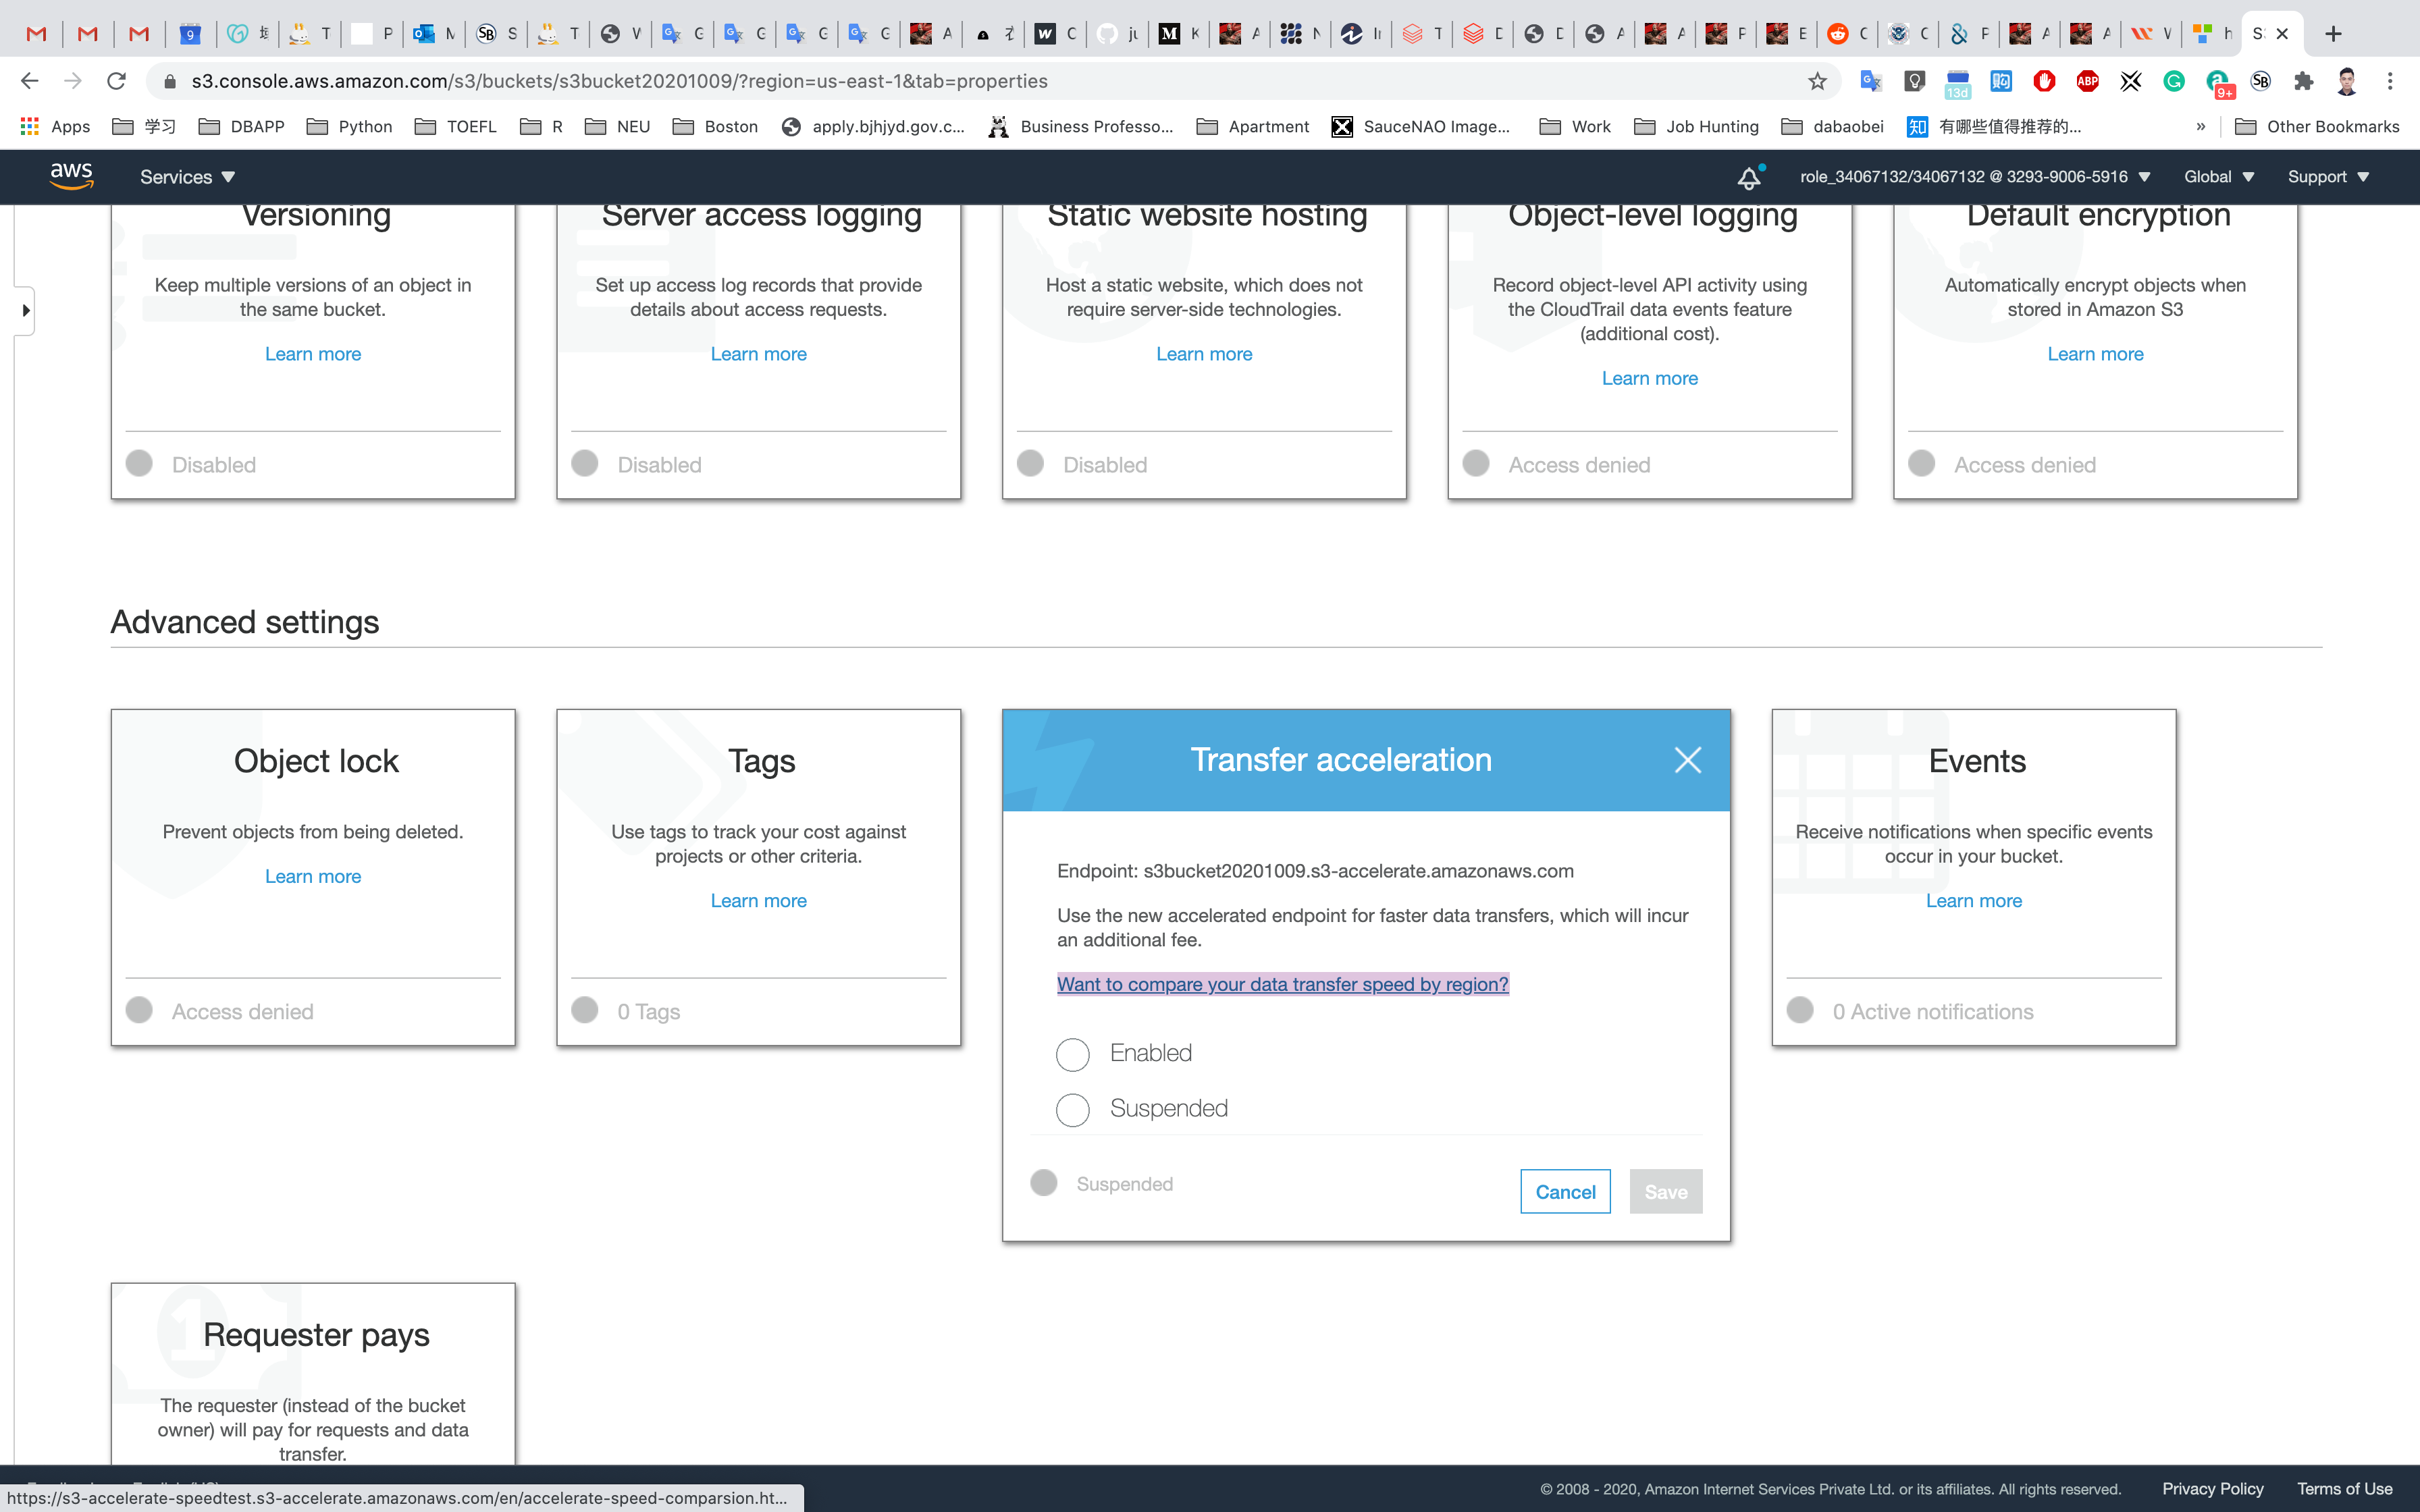Open the Chrome extensions puzzle icon
The height and width of the screenshot is (1512, 2420).
click(x=2304, y=81)
